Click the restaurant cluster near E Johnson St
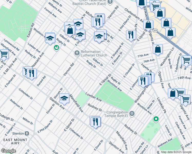 coord(144,81)
